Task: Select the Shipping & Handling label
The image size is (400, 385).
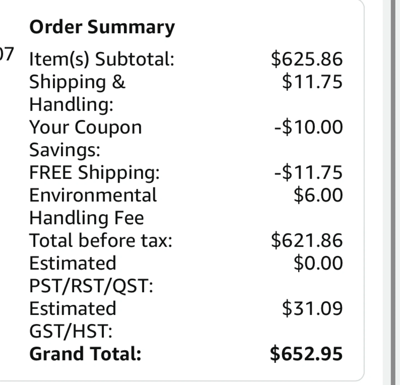Action: 77,93
